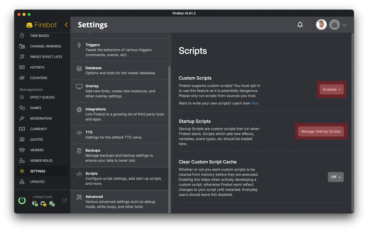Click the green power connection icon

pyautogui.click(x=22, y=200)
